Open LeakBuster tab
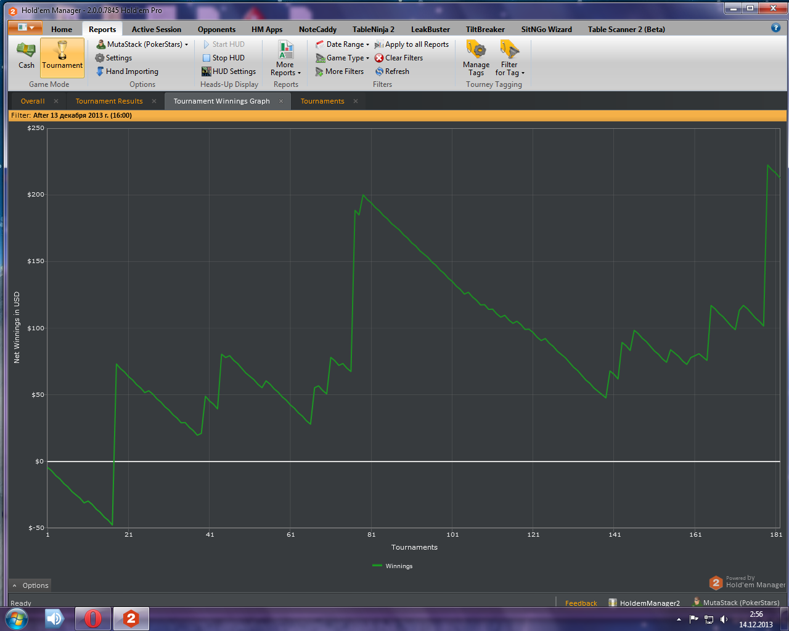This screenshot has width=789, height=631. point(430,29)
